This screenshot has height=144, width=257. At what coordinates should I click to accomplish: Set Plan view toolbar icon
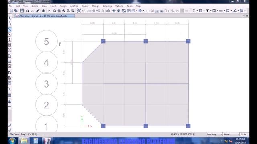94,11
